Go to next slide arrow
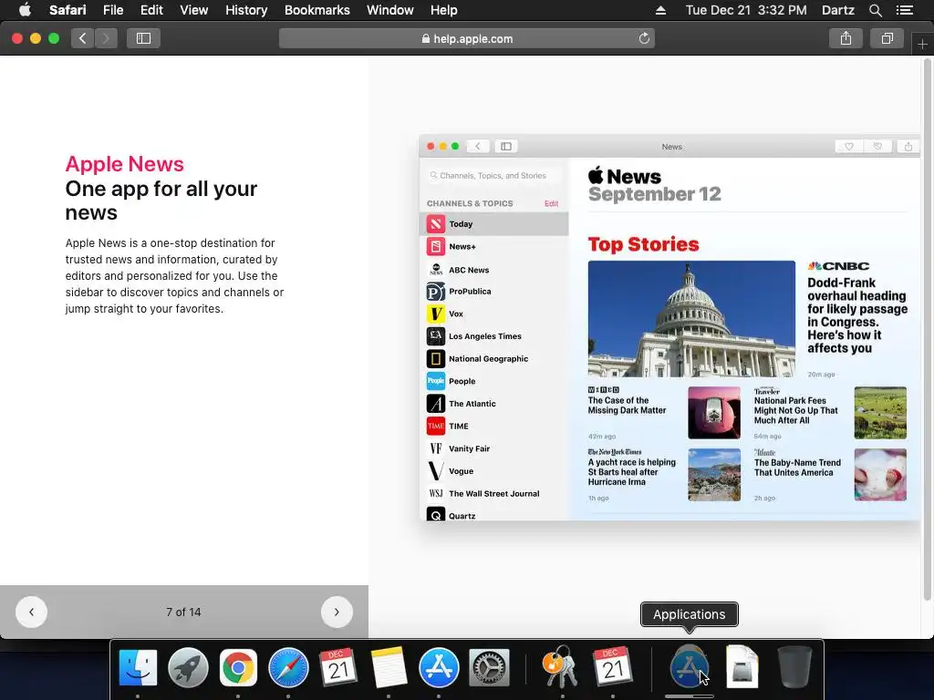The height and width of the screenshot is (700, 934). [x=337, y=612]
